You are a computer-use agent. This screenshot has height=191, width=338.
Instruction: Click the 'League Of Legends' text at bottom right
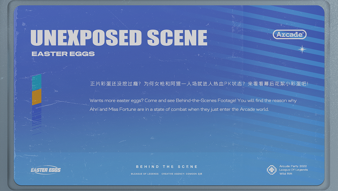[x=294, y=170]
